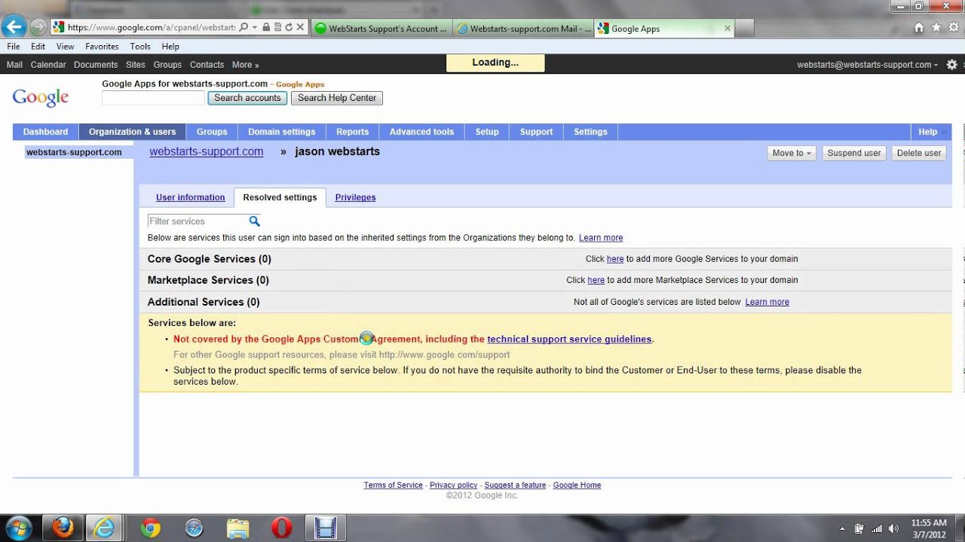This screenshot has width=965, height=542.
Task: Open the View menu
Action: (x=66, y=47)
